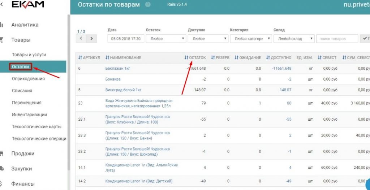The width and height of the screenshot is (370, 190).
Task: Select Остатки in the sidebar menu
Action: 21,66
